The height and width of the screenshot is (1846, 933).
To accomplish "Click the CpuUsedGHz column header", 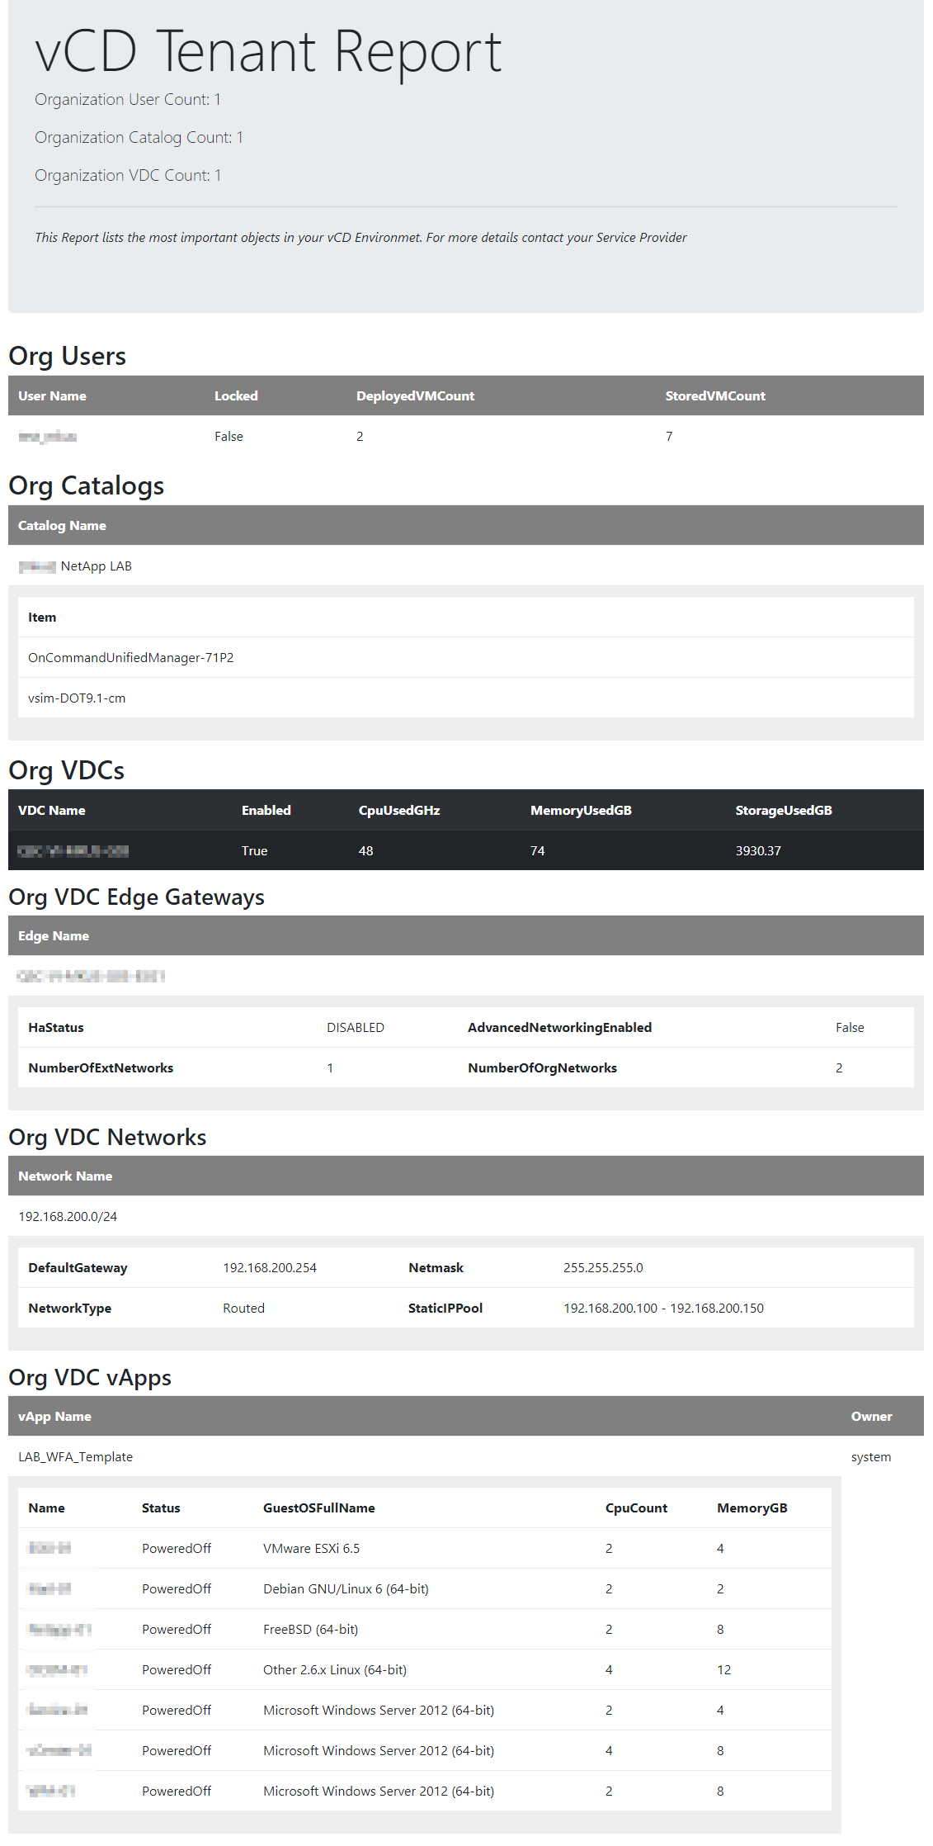I will coord(399,811).
